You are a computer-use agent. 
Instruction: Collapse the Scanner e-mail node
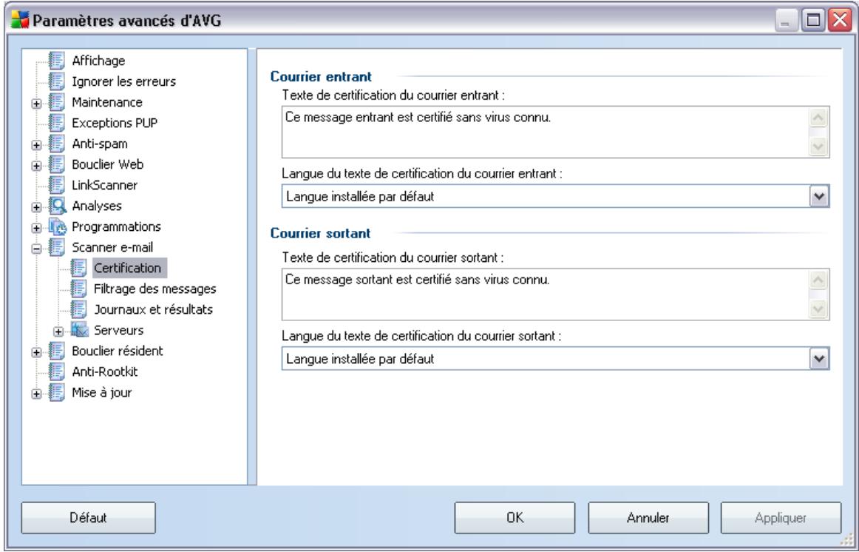[x=37, y=249]
